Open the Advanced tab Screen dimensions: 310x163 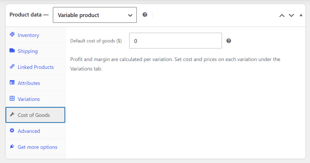35,131
